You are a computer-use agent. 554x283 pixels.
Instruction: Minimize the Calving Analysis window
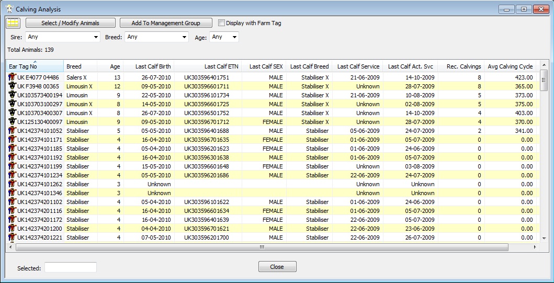point(506,9)
